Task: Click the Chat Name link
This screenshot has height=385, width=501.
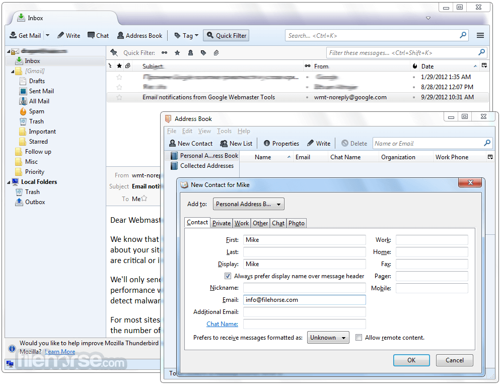Action: pyautogui.click(x=222, y=324)
